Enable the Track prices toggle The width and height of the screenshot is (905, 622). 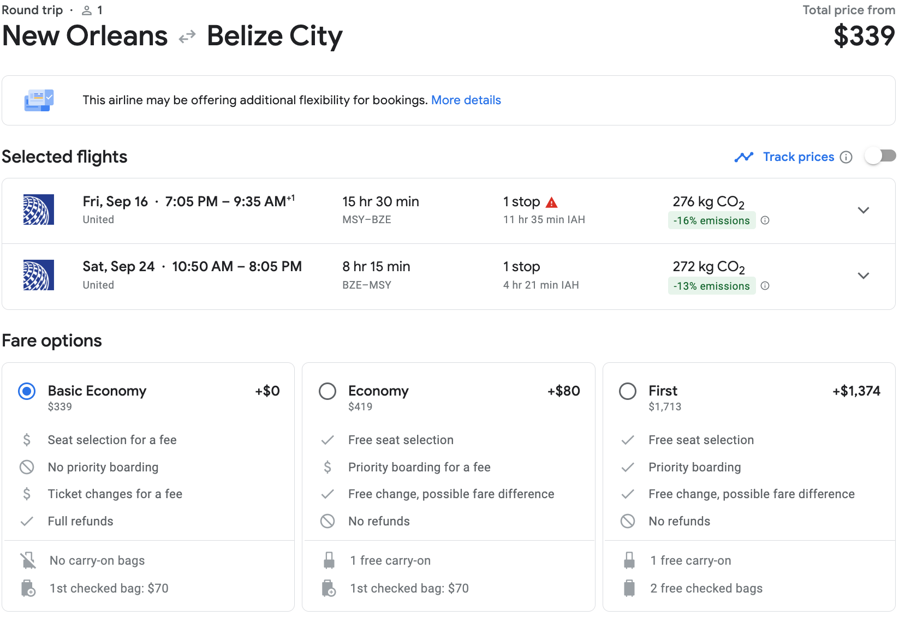(x=880, y=157)
